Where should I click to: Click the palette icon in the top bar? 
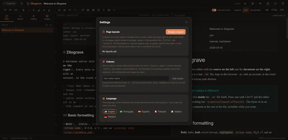pyautogui.click(x=283, y=4)
